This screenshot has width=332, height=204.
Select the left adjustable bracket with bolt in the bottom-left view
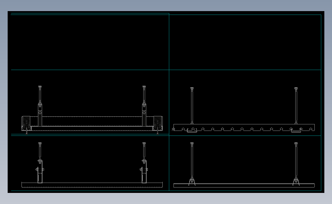(x=40, y=171)
